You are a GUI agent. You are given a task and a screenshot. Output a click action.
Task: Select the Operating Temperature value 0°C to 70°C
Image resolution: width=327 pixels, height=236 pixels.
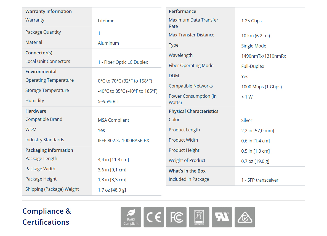pos(125,81)
